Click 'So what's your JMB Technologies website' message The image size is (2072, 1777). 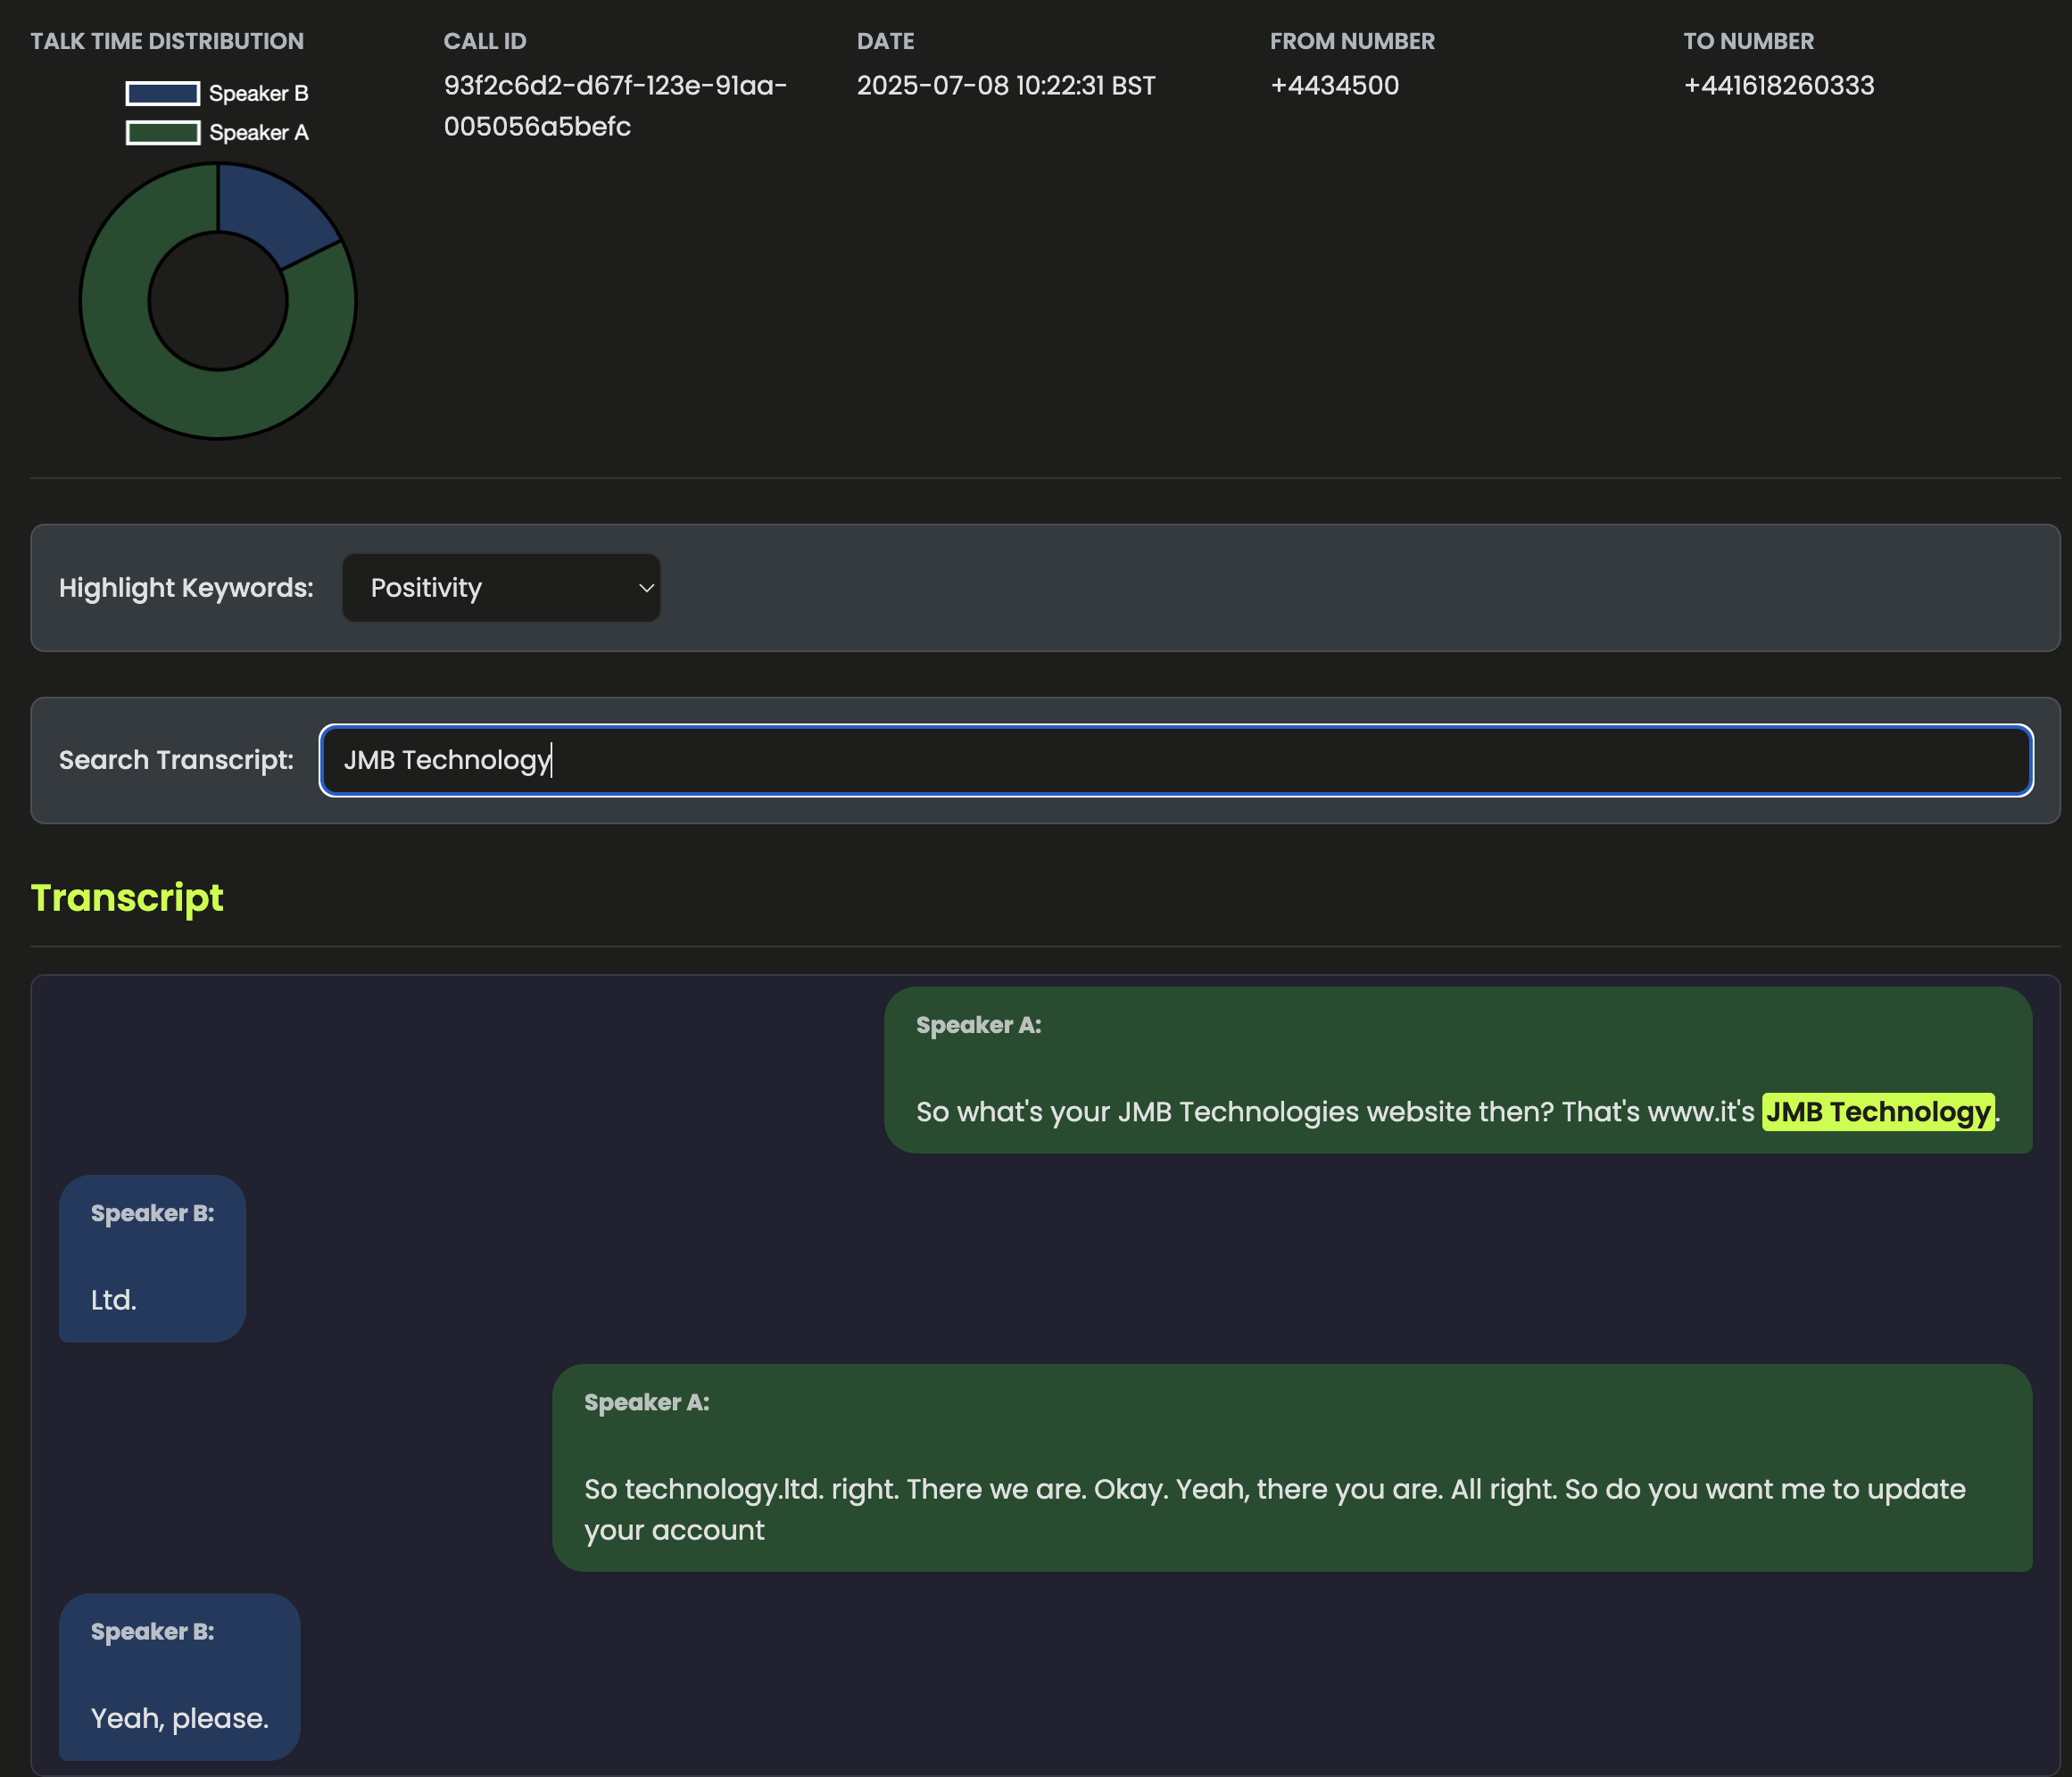[x=1458, y=1070]
